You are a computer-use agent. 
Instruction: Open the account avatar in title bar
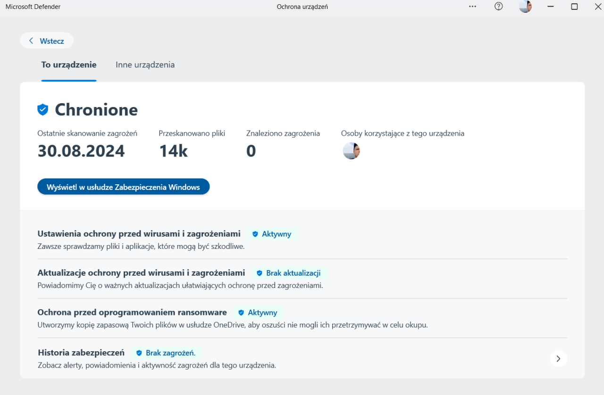525,7
